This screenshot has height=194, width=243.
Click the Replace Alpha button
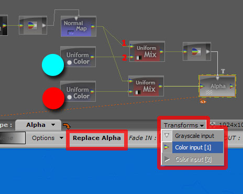[x=97, y=138]
